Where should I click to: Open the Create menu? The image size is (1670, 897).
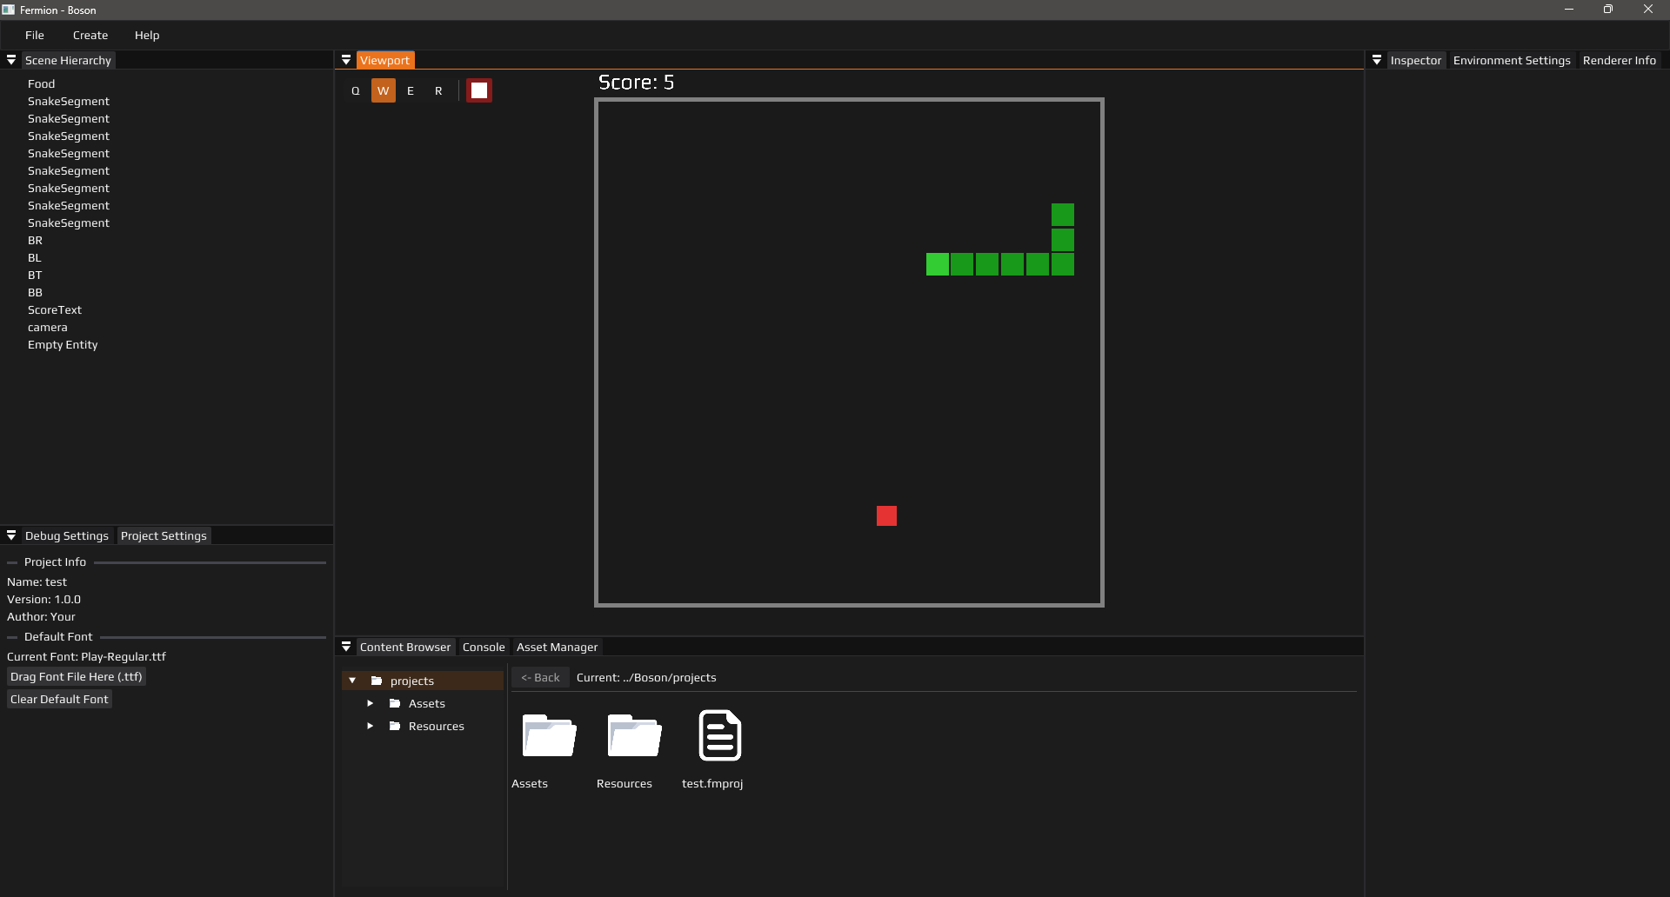(x=90, y=36)
